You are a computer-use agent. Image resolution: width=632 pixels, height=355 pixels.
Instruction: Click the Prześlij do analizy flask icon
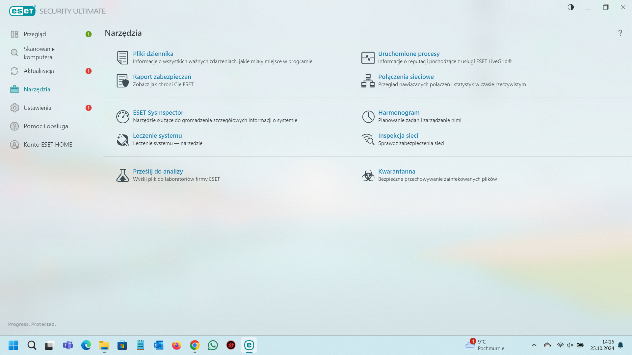(x=123, y=175)
